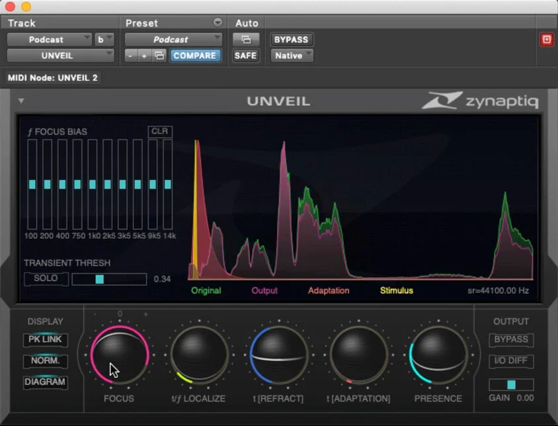Enable automation SAFE mode

[245, 56]
